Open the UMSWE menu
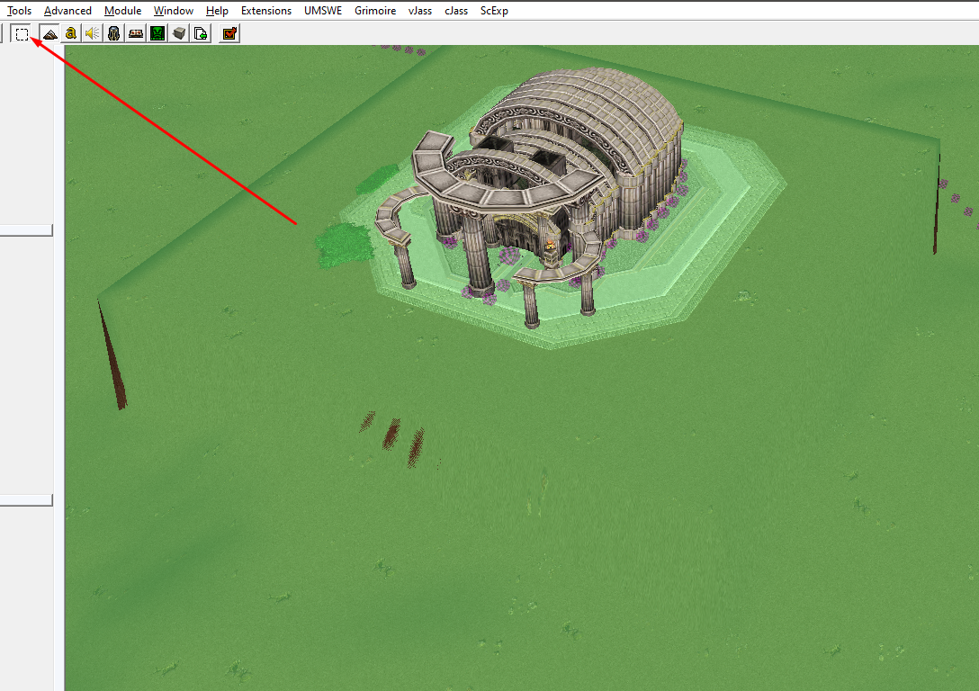 point(323,11)
